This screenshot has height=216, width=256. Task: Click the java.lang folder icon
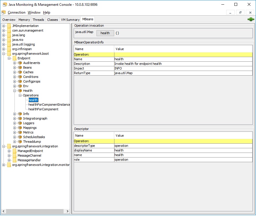tap(9, 35)
